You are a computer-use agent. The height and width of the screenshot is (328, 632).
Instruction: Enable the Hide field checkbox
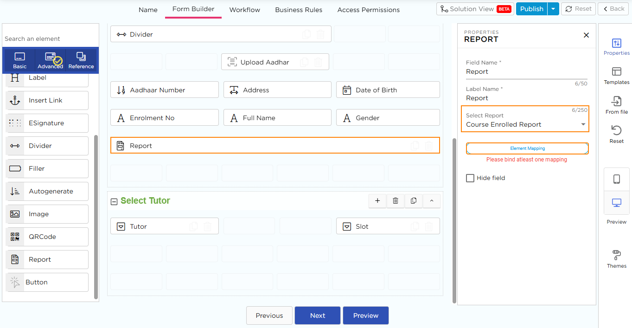(470, 178)
